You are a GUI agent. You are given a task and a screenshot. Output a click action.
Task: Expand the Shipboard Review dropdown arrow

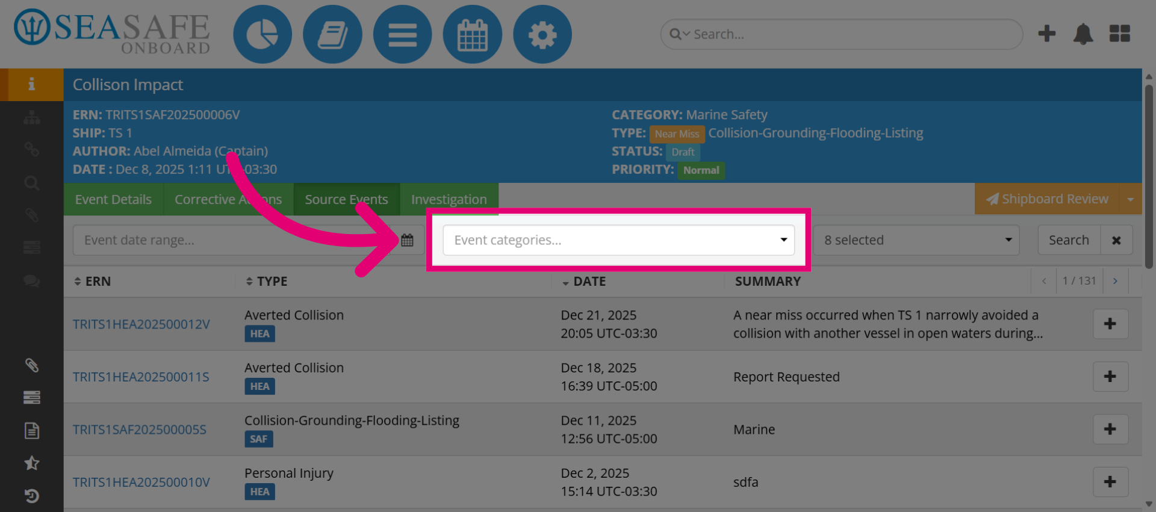[x=1130, y=199]
